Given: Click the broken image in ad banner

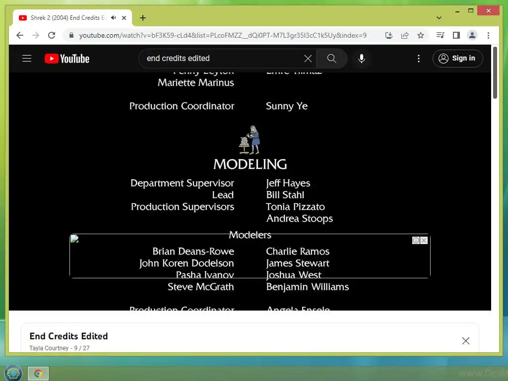Looking at the screenshot, I should pos(74,239).
